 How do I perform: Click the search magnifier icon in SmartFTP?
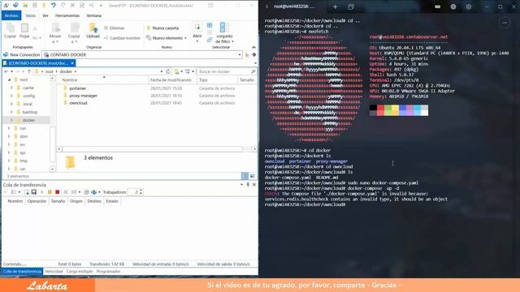point(253,71)
